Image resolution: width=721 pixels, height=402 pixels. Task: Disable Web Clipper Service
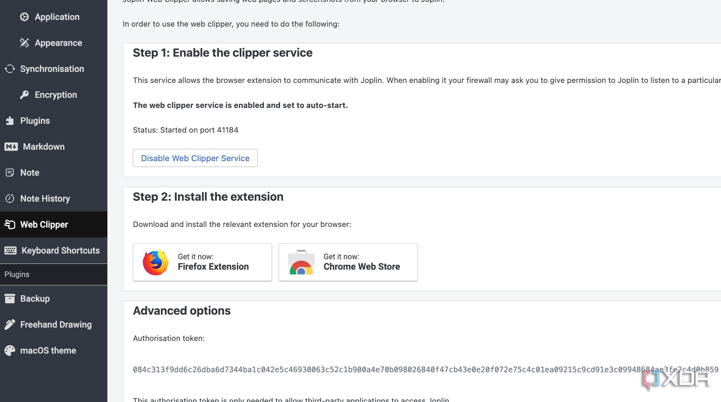coord(195,158)
